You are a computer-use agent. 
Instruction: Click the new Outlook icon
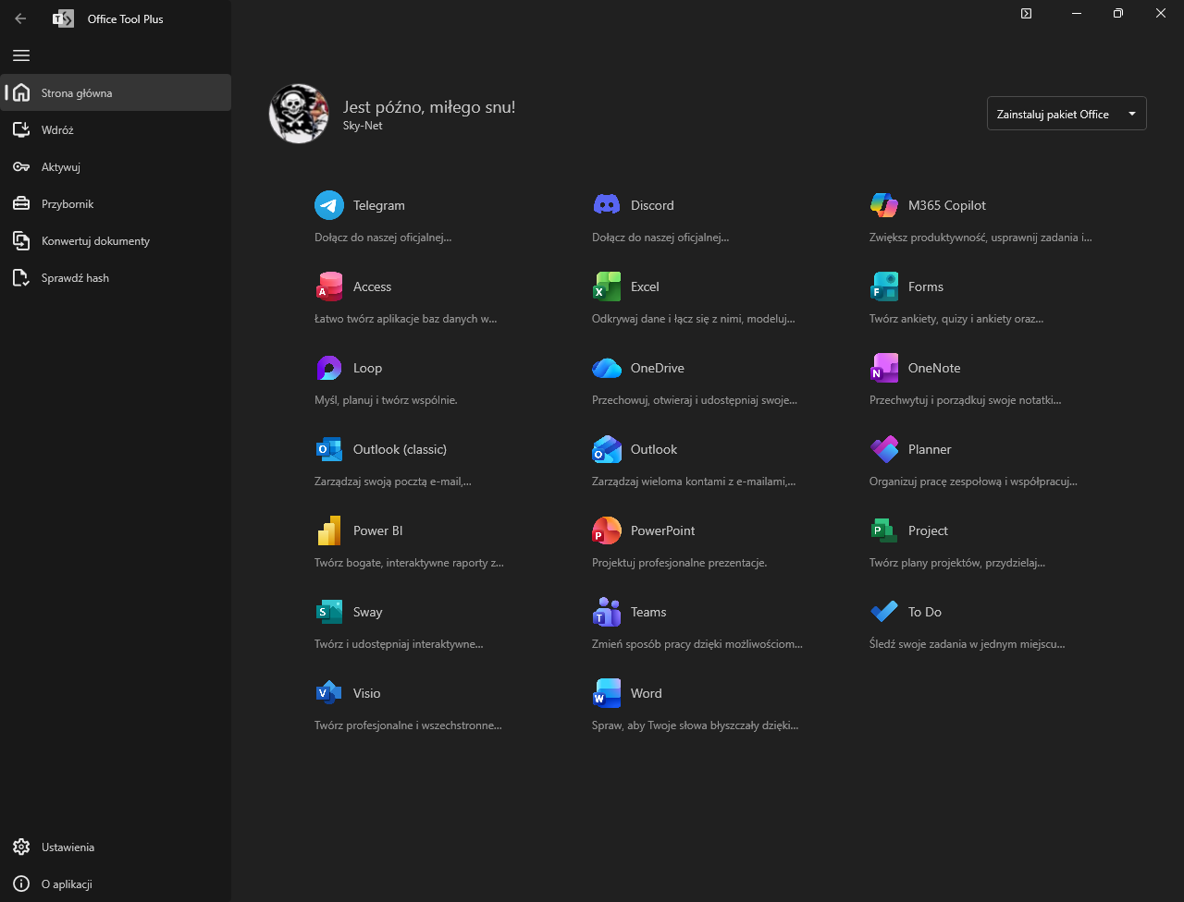607,449
